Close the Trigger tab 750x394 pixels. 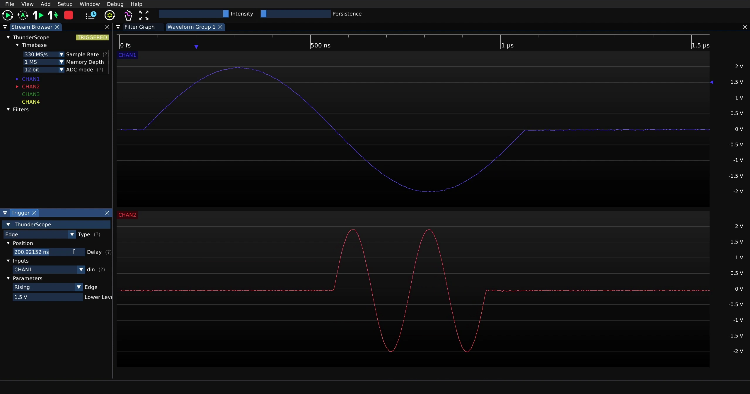pos(34,213)
